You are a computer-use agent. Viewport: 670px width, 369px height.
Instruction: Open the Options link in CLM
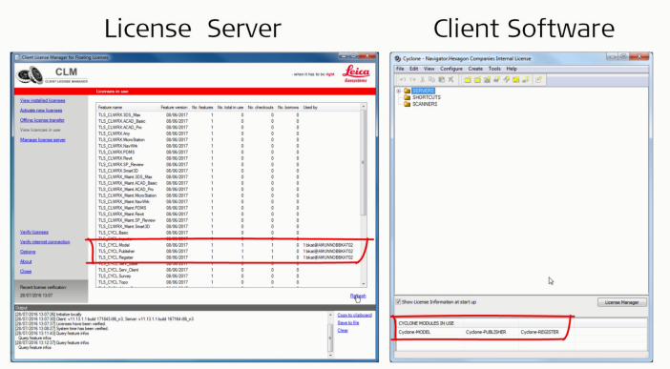tap(28, 252)
